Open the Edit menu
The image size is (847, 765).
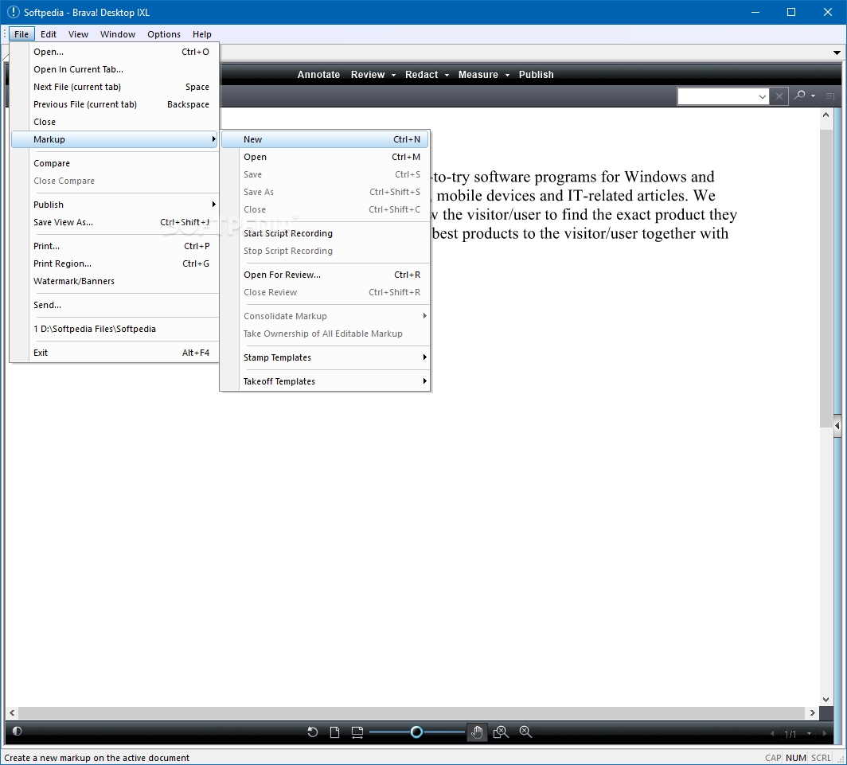click(x=48, y=34)
